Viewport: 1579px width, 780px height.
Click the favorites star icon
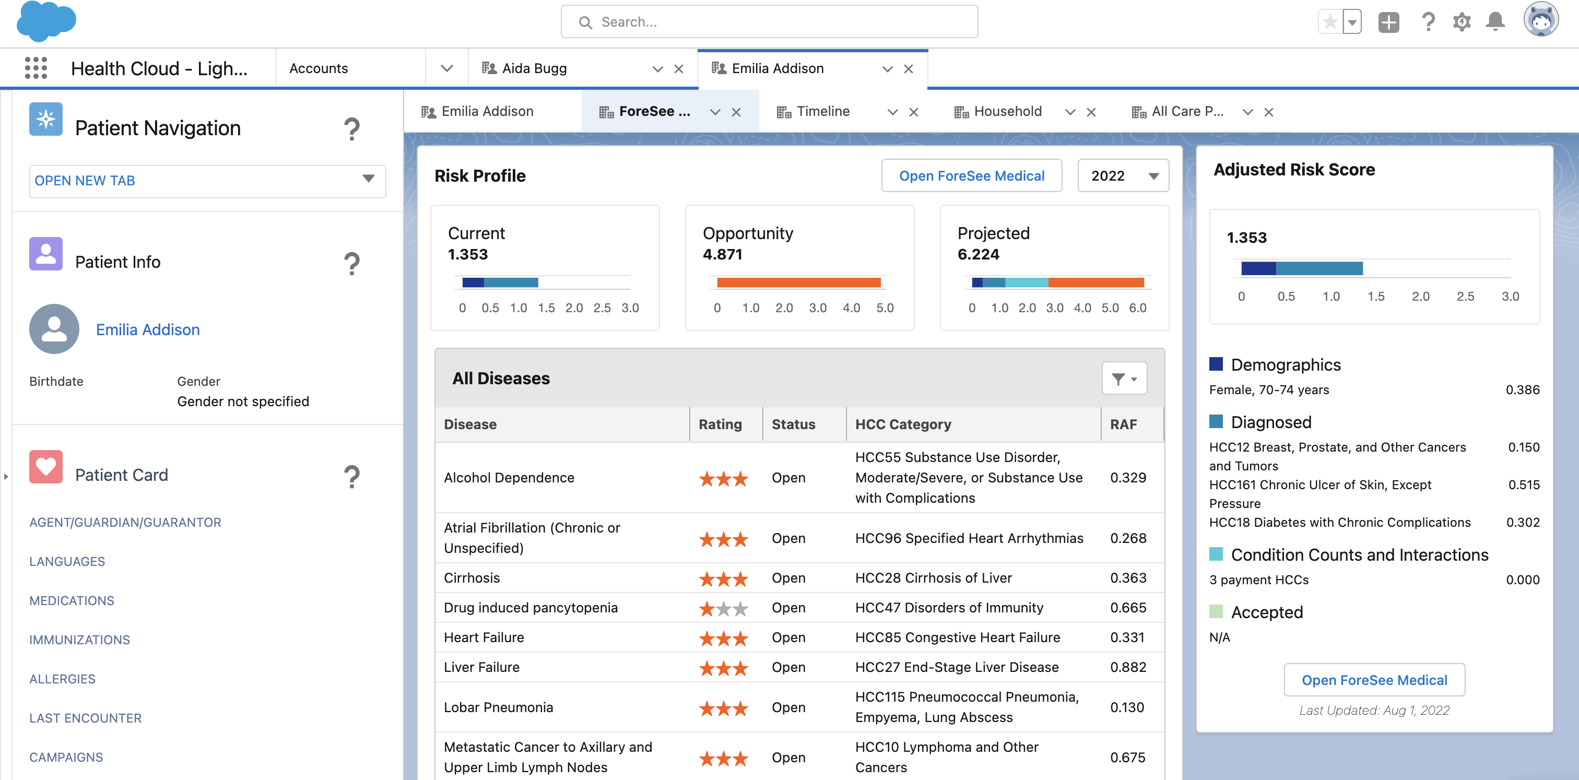[1329, 22]
